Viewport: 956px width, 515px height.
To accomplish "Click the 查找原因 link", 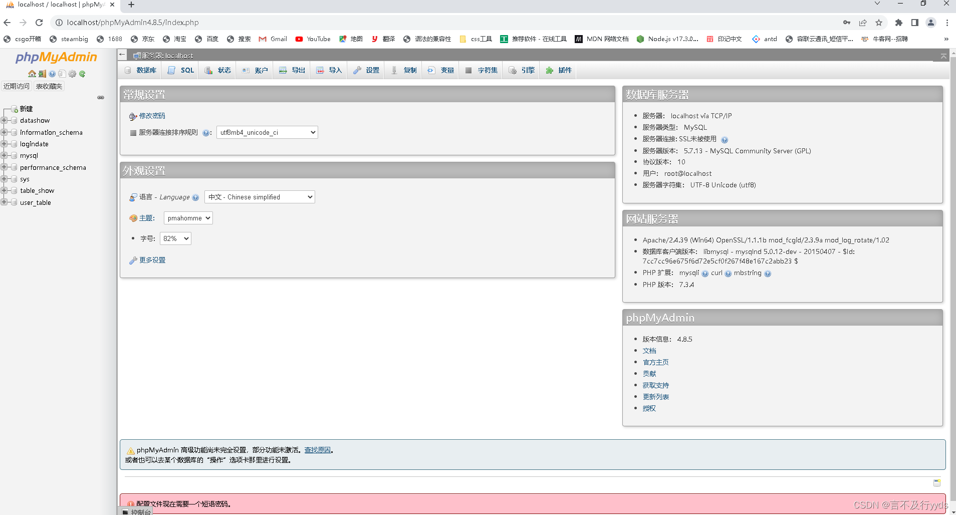I will pyautogui.click(x=318, y=450).
